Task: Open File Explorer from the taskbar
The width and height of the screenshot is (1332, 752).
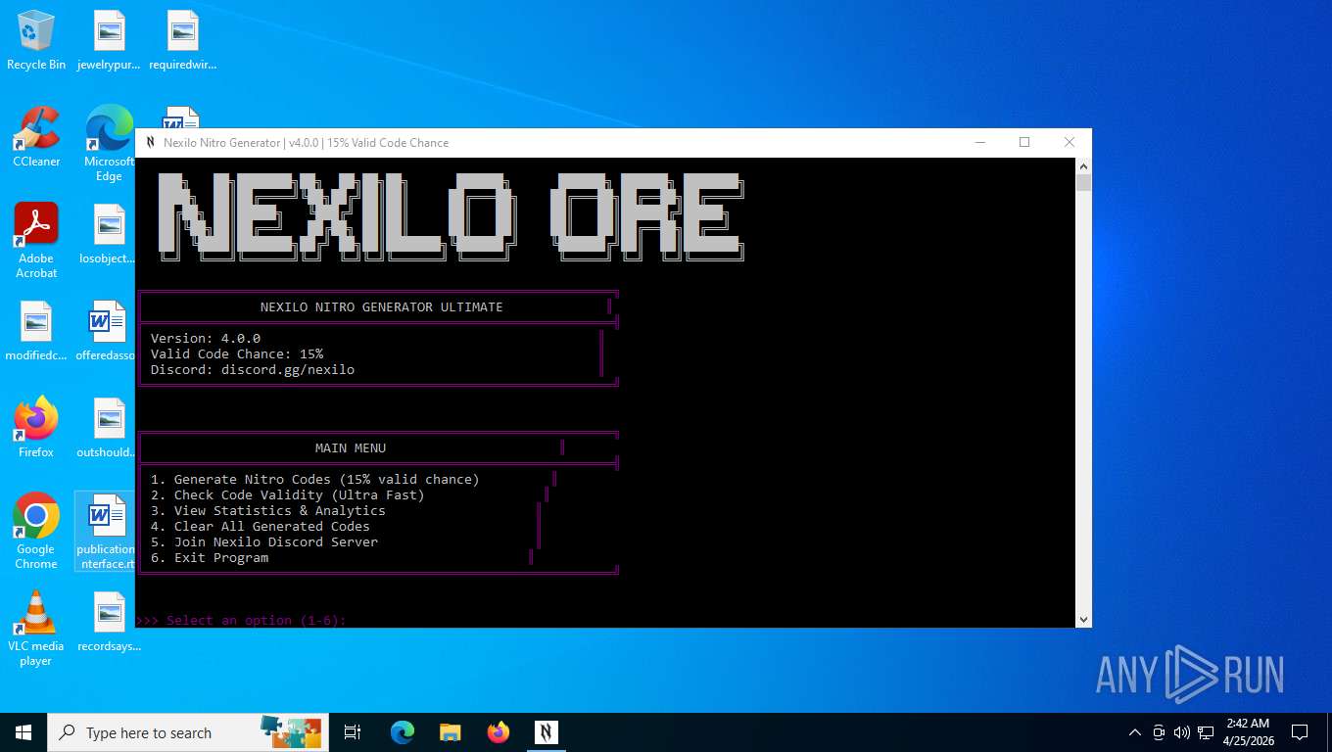Action: (x=451, y=732)
